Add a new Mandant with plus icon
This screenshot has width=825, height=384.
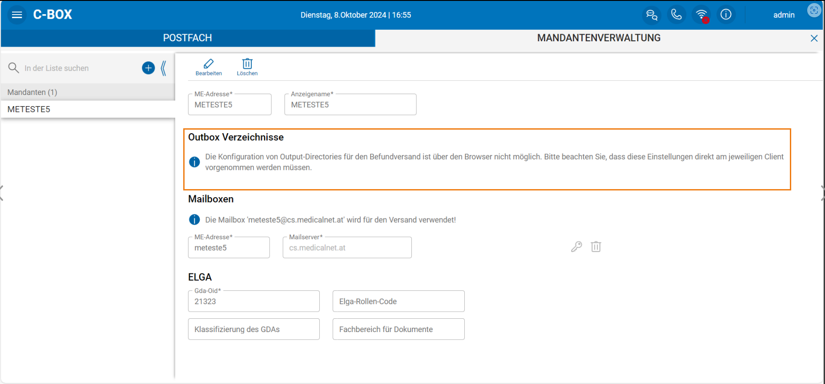click(x=148, y=68)
